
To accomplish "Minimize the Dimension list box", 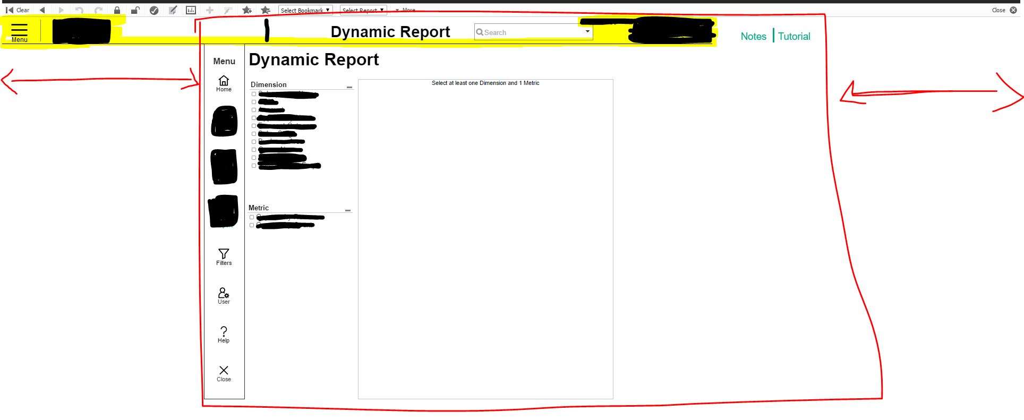I will (x=349, y=87).
